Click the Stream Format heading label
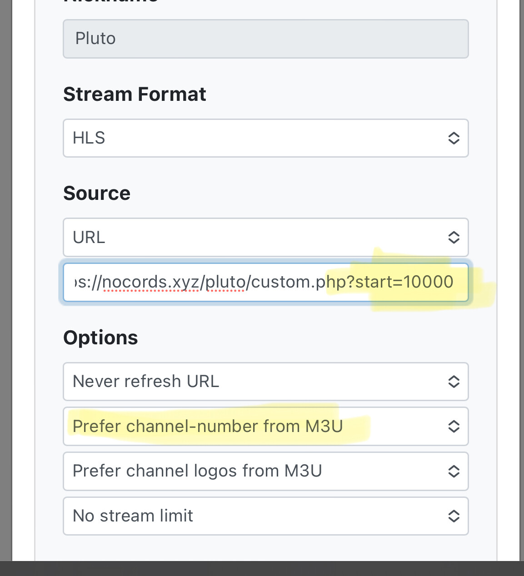524x576 pixels. pos(135,94)
